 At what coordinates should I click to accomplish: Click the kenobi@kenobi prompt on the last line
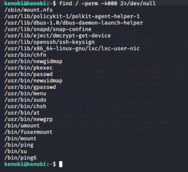click(25, 164)
